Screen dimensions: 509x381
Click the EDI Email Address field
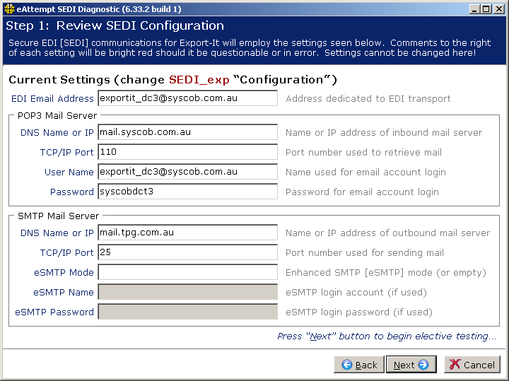click(187, 98)
